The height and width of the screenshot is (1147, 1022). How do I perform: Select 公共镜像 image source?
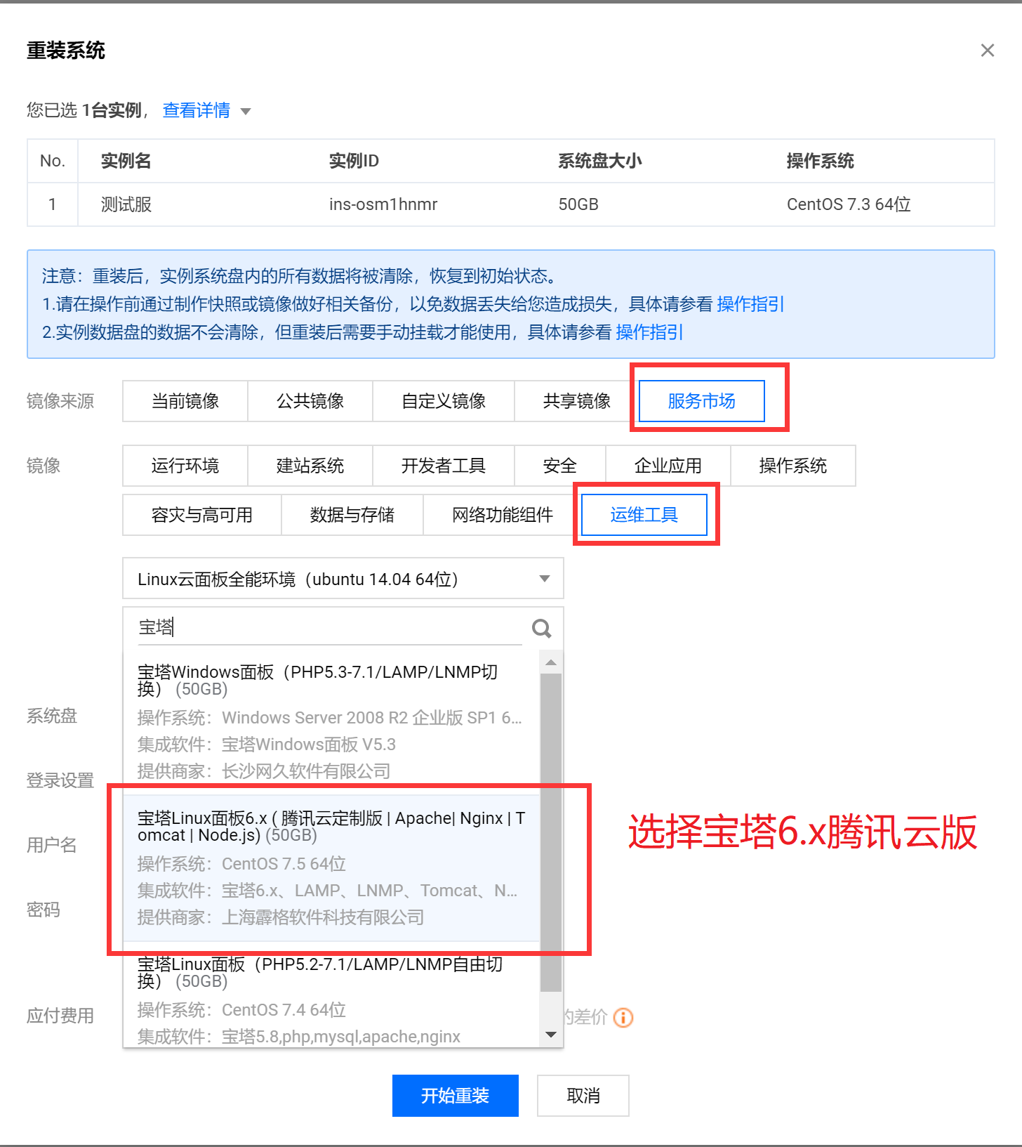[x=310, y=401]
